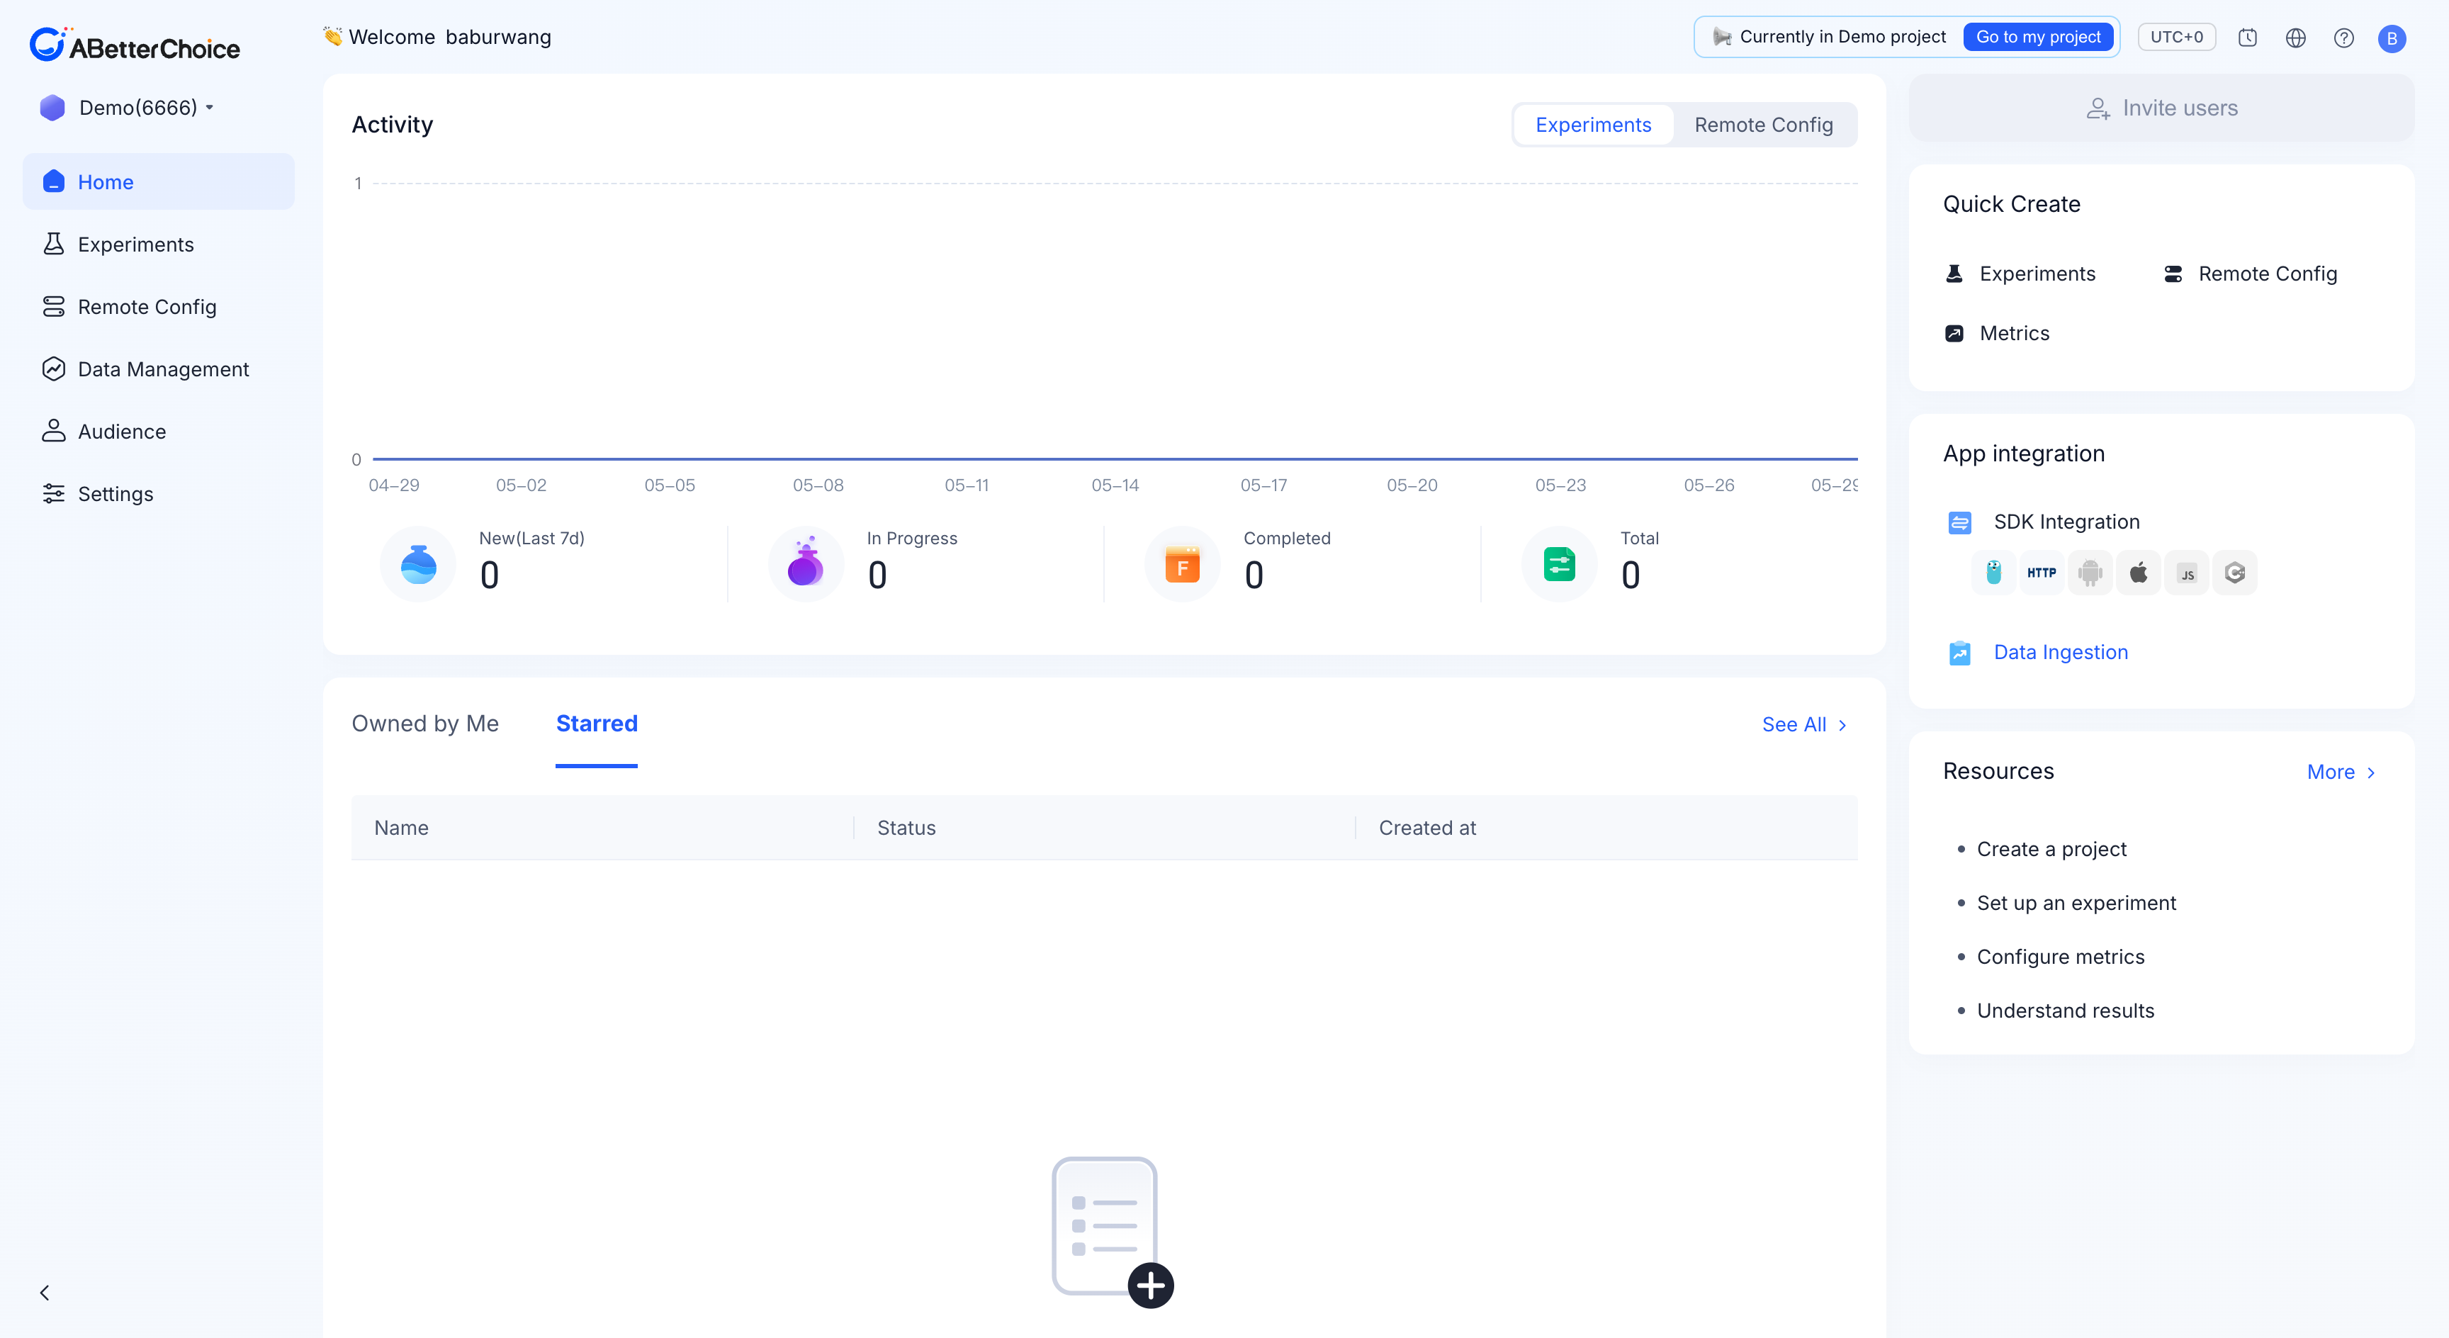Open the history clock icon in the header
The height and width of the screenshot is (1338, 2449).
click(x=2248, y=38)
